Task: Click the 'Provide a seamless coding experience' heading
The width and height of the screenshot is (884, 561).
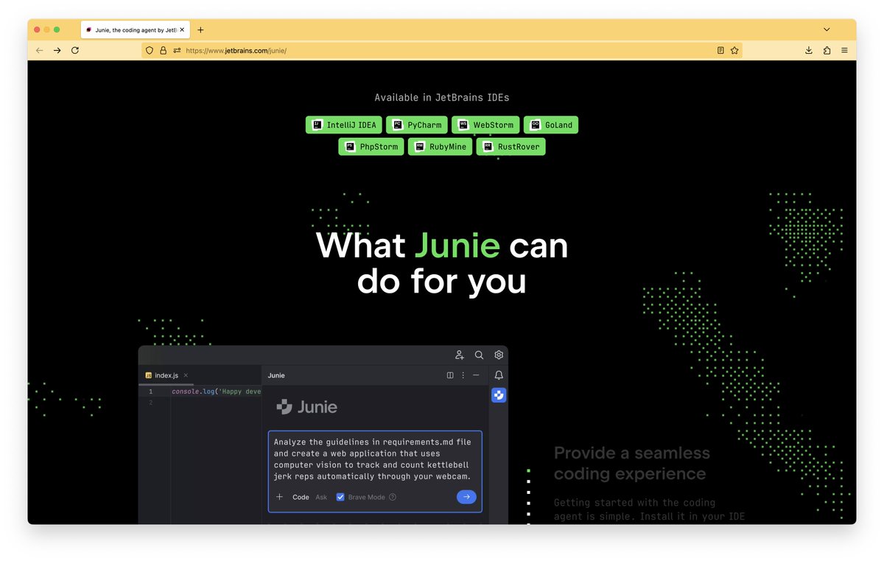Action: pyautogui.click(x=632, y=463)
